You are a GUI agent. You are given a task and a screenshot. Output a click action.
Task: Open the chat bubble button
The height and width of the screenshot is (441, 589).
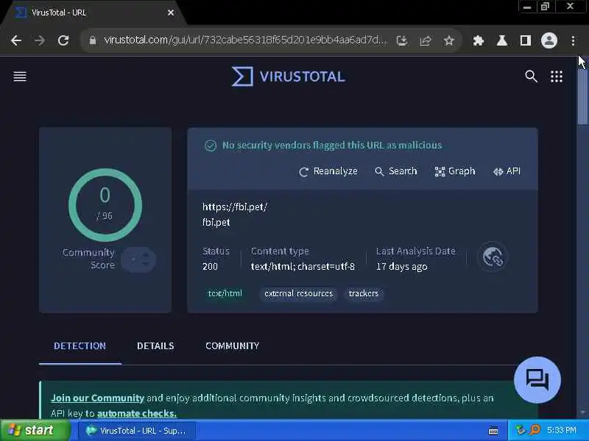point(537,379)
